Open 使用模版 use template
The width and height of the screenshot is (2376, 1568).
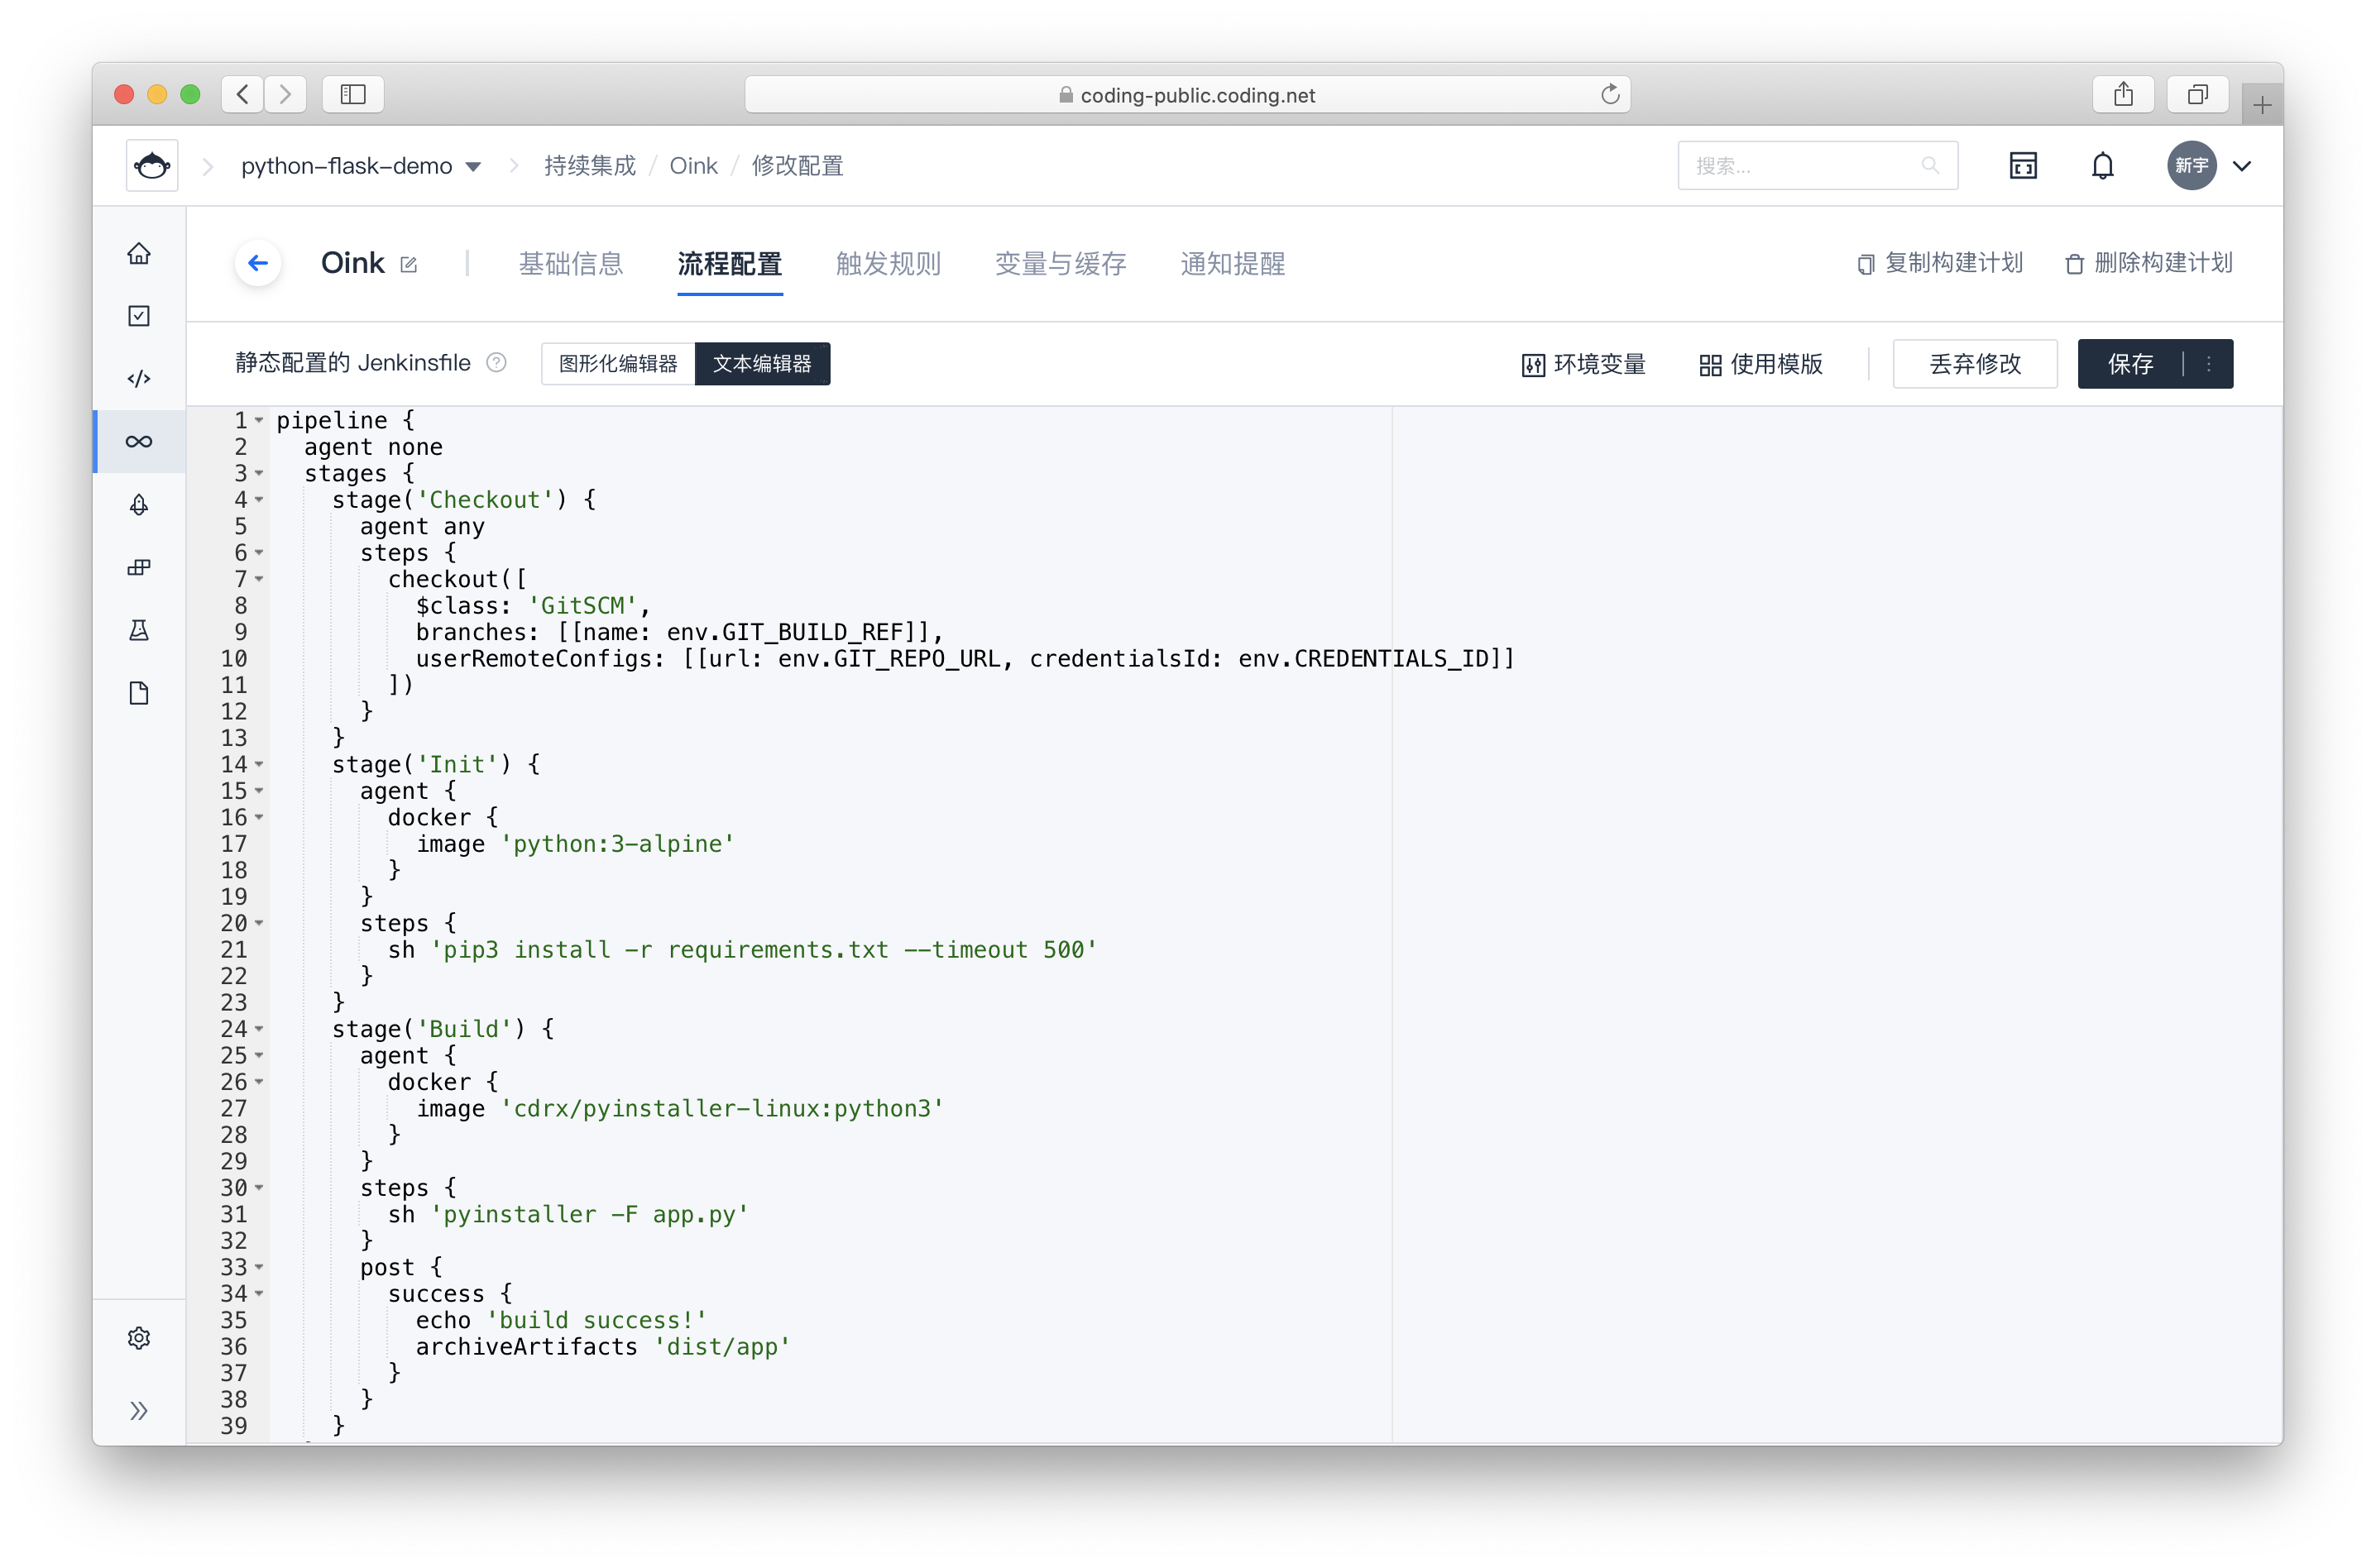coord(1760,364)
